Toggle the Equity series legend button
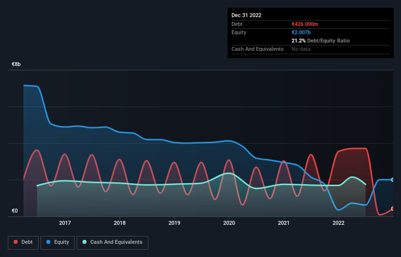Image resolution: width=401 pixels, height=257 pixels. coord(58,242)
